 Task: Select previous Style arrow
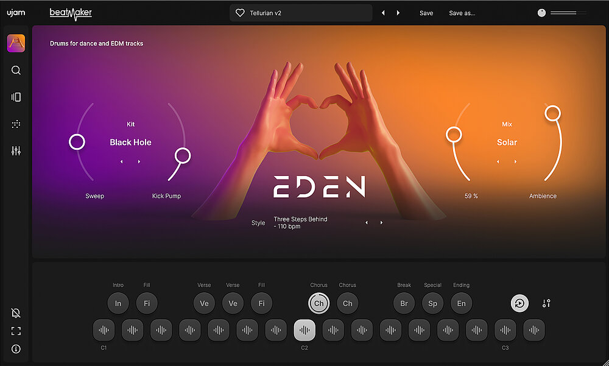click(x=367, y=223)
